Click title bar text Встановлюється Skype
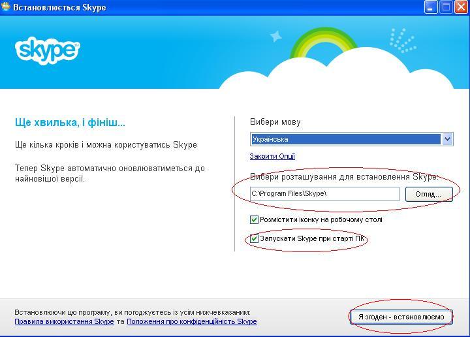 (59, 7)
